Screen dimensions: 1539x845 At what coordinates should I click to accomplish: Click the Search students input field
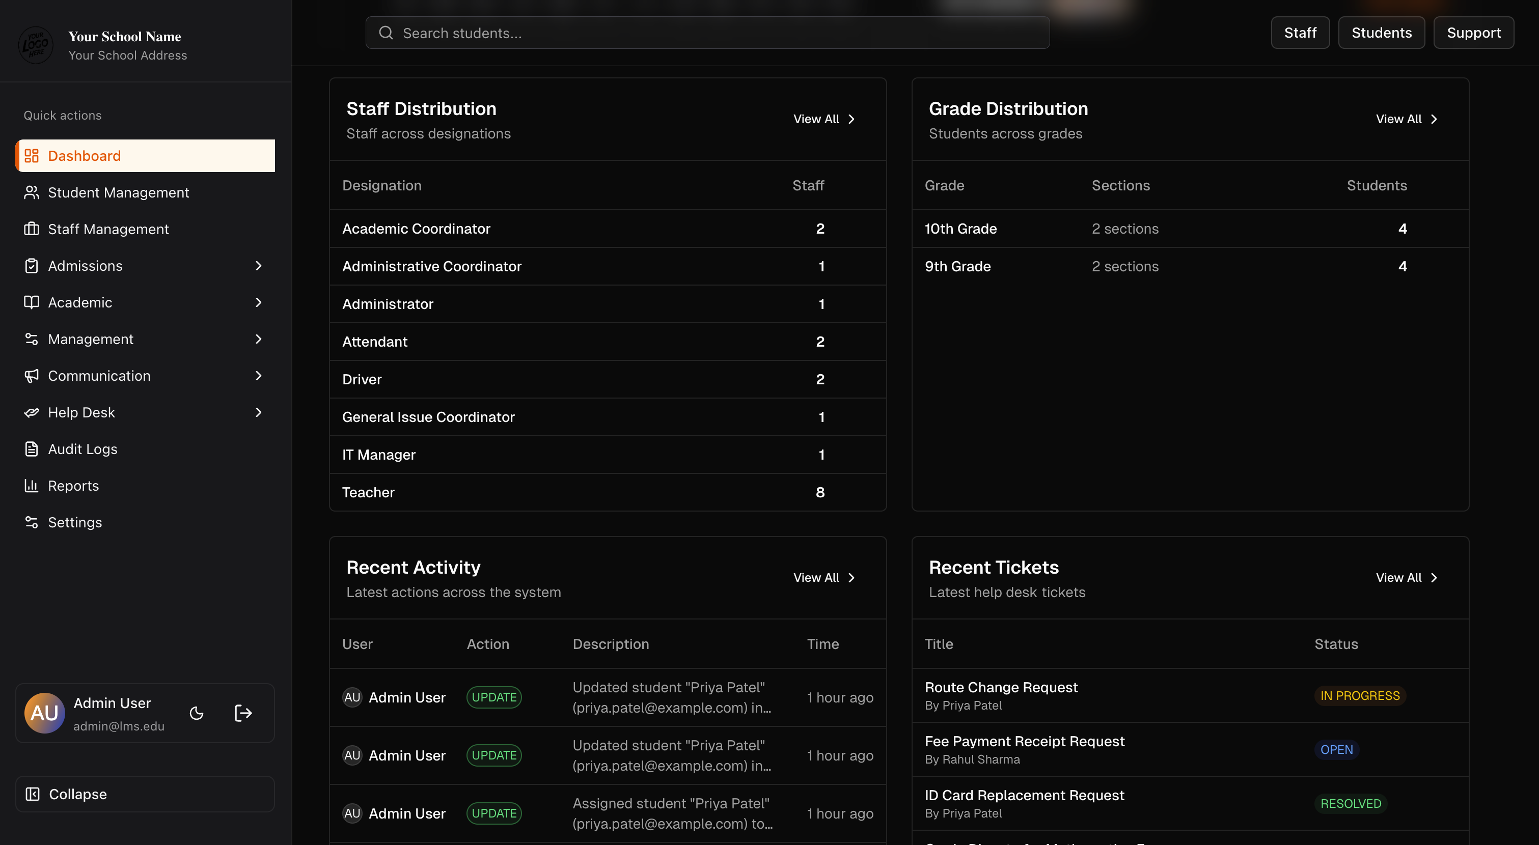(717, 33)
